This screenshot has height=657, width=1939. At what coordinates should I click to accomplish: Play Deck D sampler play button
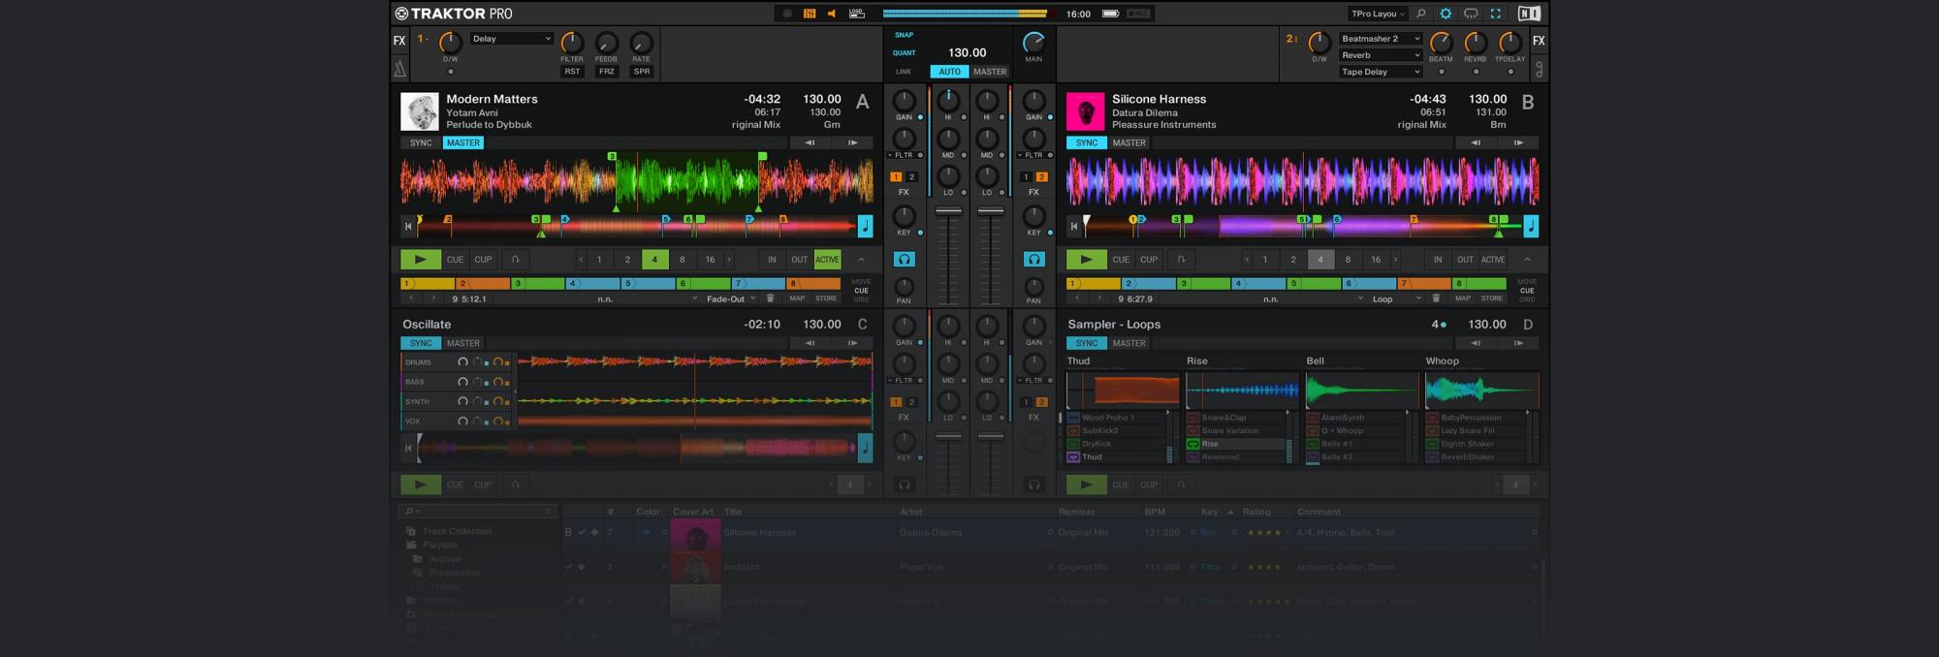1086,485
